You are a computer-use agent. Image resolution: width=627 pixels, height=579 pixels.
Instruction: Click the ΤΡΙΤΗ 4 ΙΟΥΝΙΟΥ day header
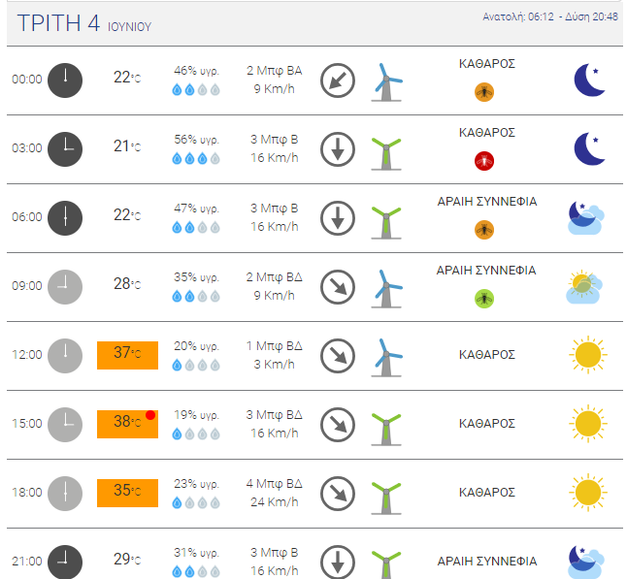(x=84, y=23)
